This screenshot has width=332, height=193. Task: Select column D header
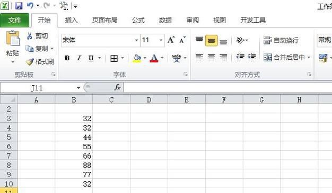[x=149, y=99]
